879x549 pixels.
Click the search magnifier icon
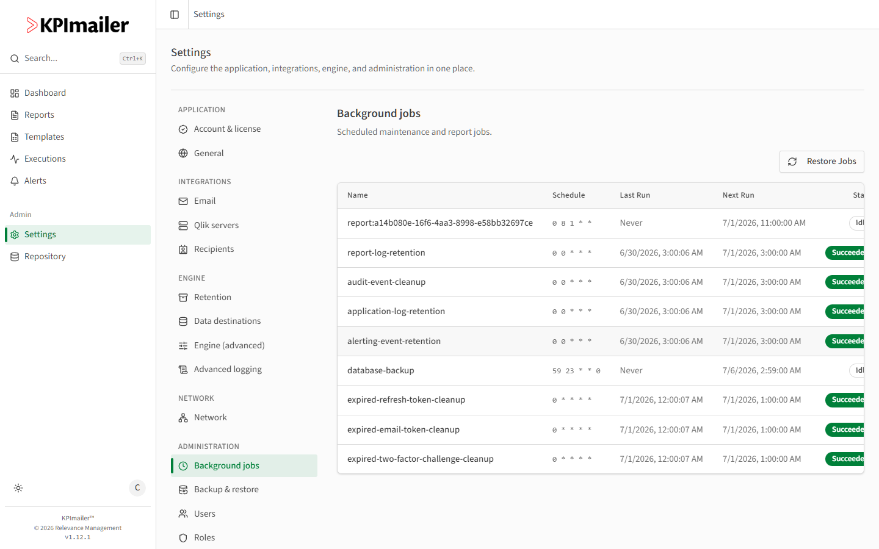(15, 59)
